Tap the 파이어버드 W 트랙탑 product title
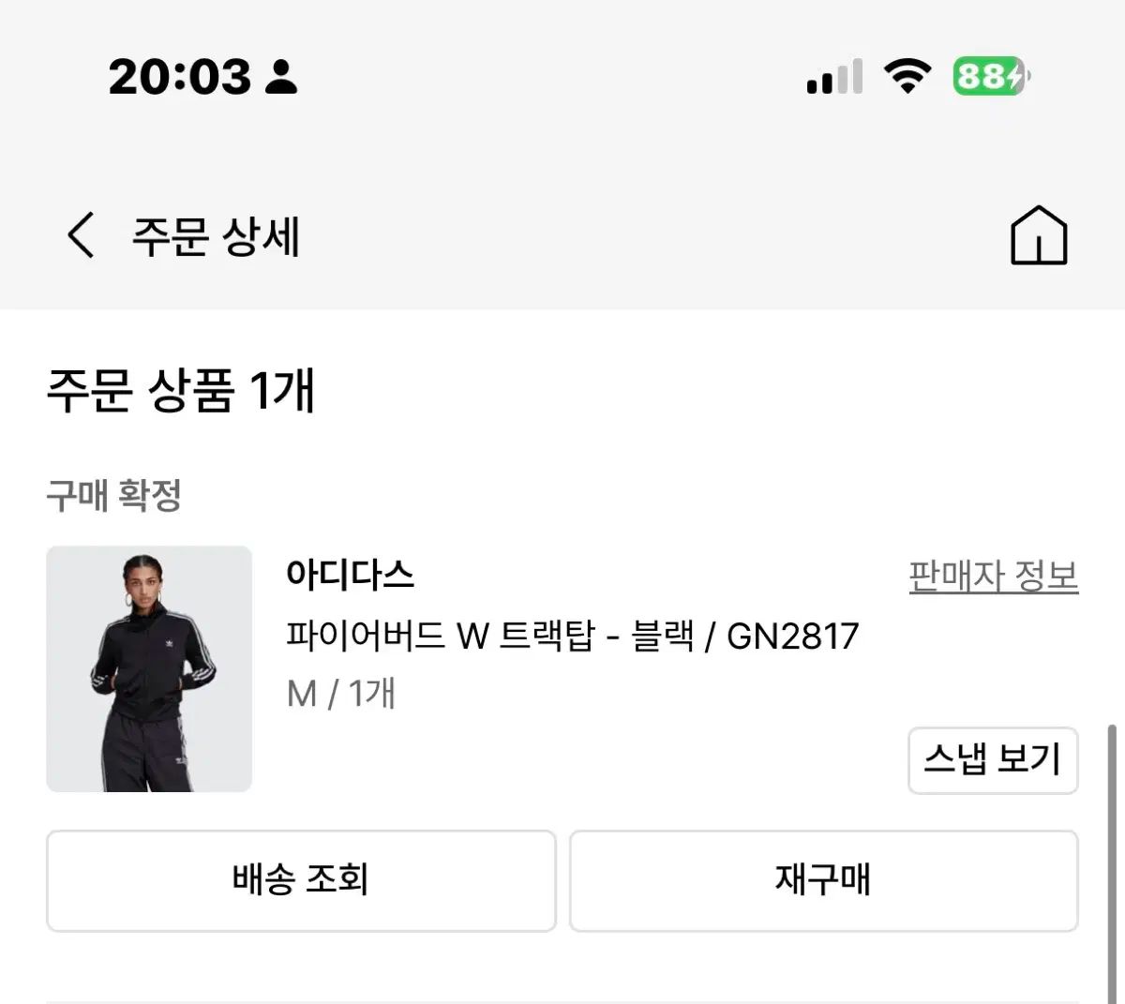The width and height of the screenshot is (1125, 1004). click(441, 637)
